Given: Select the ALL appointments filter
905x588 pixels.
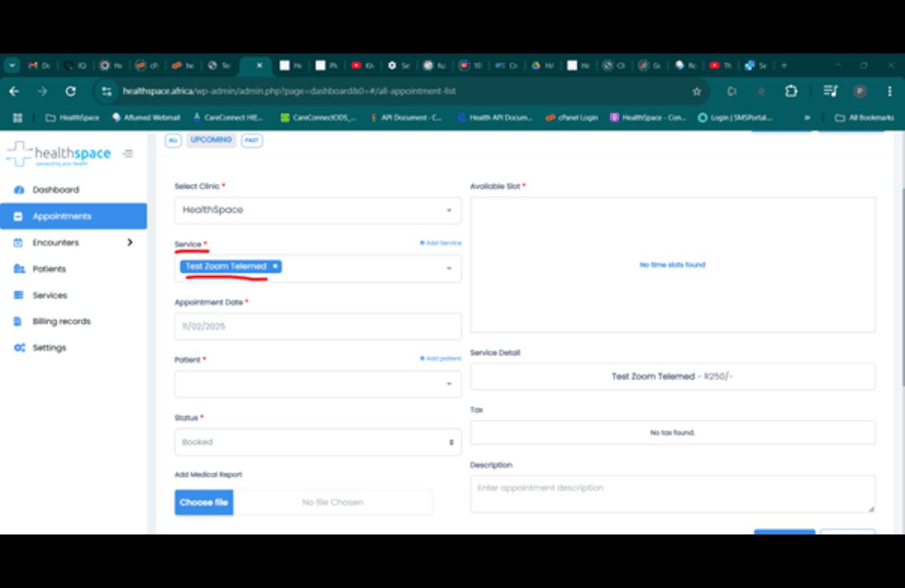Looking at the screenshot, I should pyautogui.click(x=173, y=140).
